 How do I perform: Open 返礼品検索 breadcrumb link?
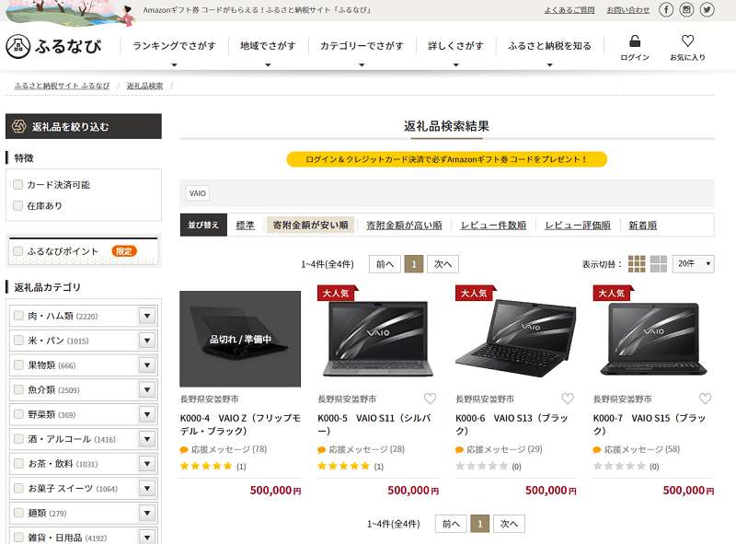pyautogui.click(x=145, y=86)
